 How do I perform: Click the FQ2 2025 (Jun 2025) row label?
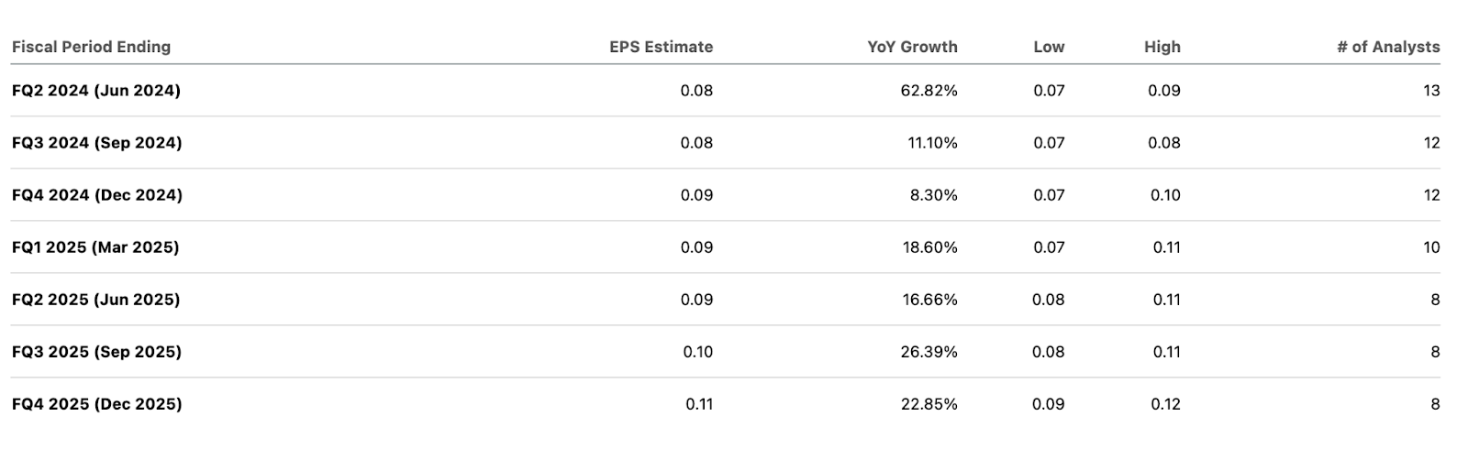click(96, 300)
